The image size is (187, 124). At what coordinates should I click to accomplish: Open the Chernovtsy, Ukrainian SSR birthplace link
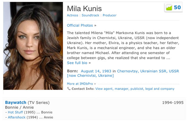(x=148, y=71)
